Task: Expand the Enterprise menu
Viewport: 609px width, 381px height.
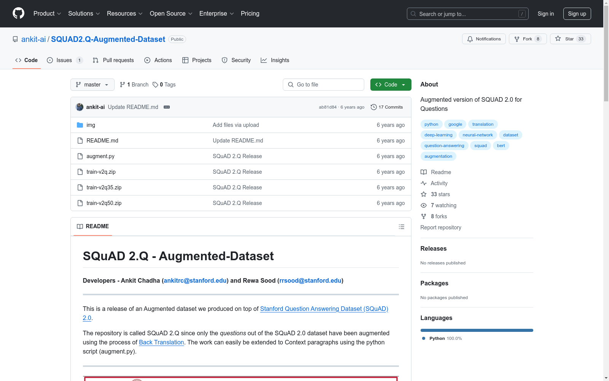Action: click(217, 14)
